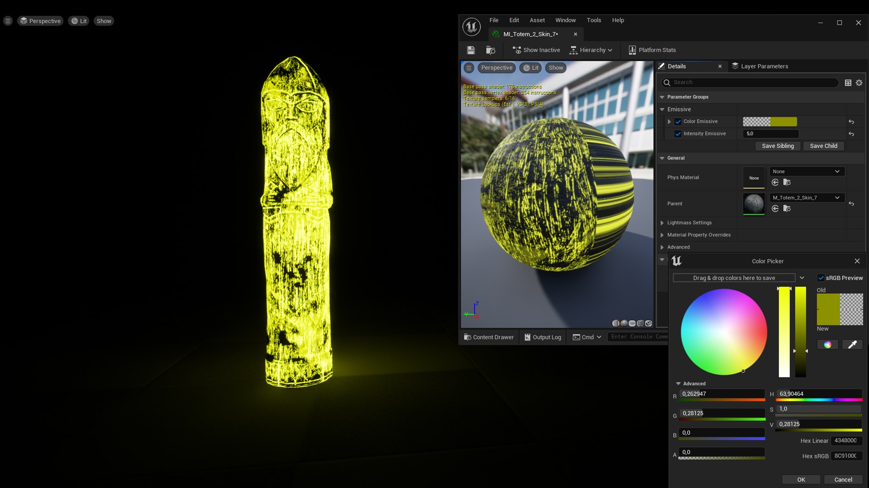Open Hierarchy dropdown in toolbar
869x488 pixels.
pos(591,50)
